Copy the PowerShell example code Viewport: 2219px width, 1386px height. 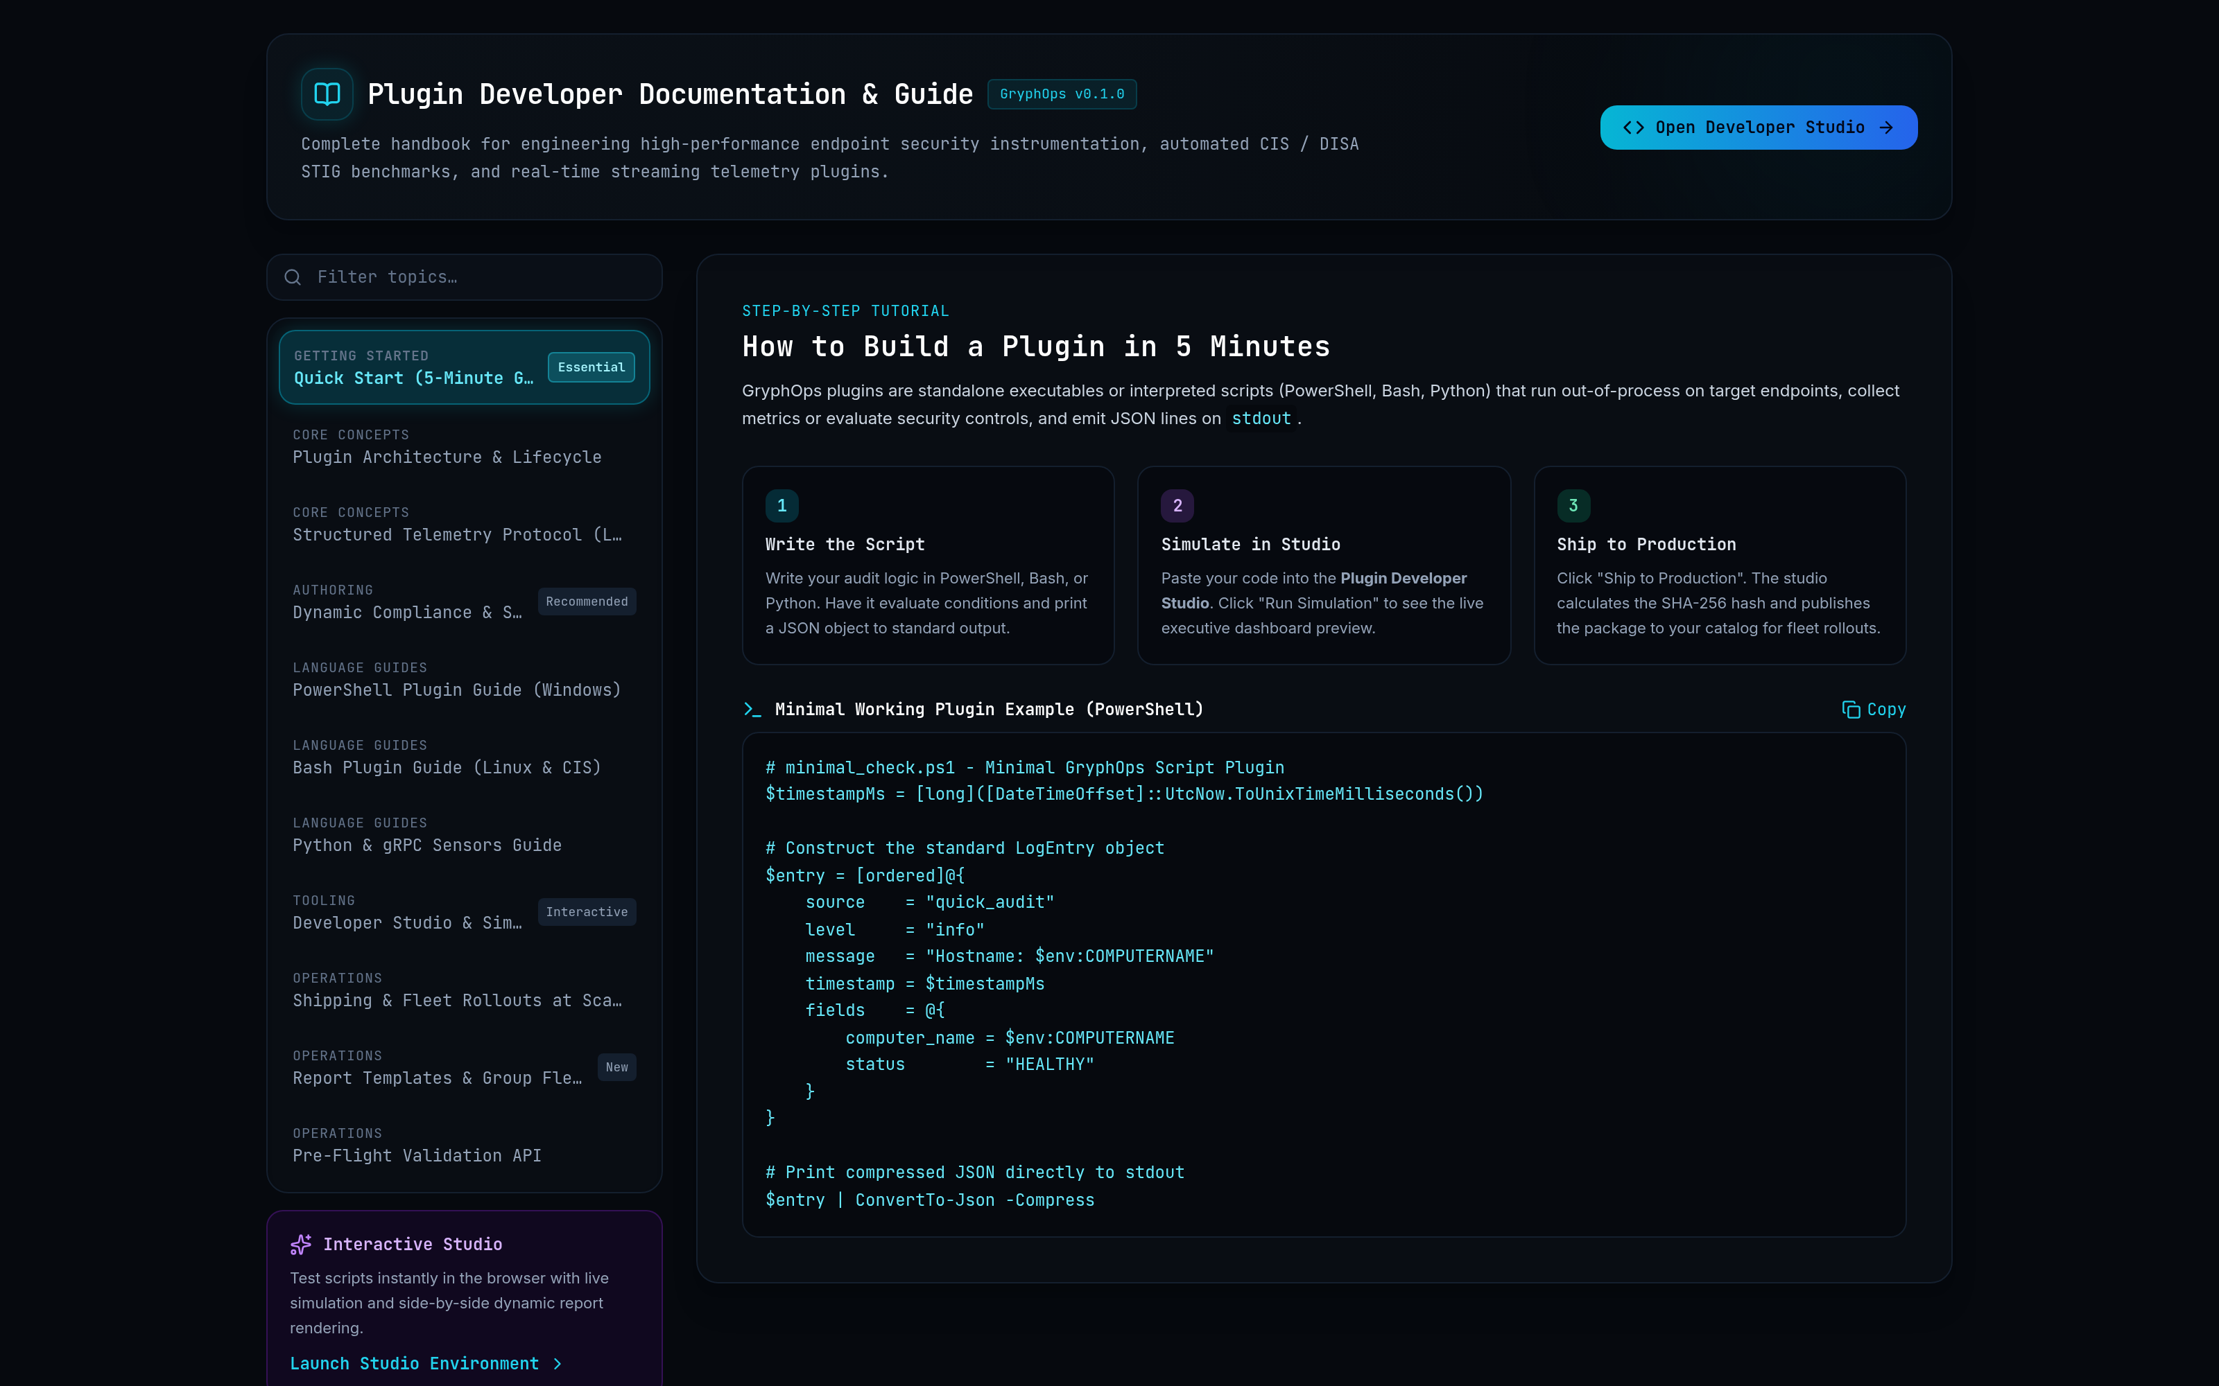click(1873, 710)
